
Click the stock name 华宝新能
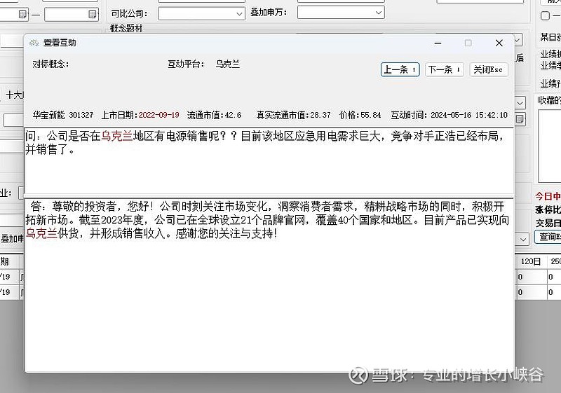48,115
